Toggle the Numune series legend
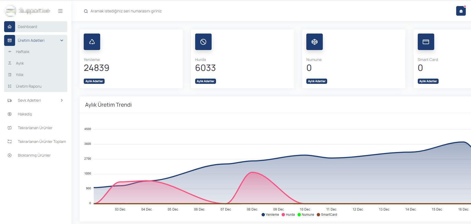The width and height of the screenshot is (471, 224). click(306, 215)
